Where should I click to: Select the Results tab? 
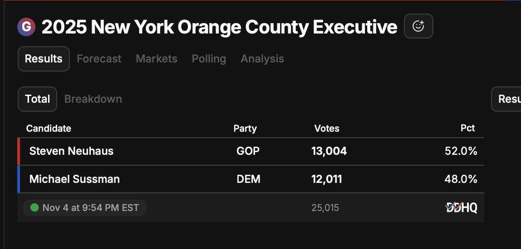coord(44,59)
